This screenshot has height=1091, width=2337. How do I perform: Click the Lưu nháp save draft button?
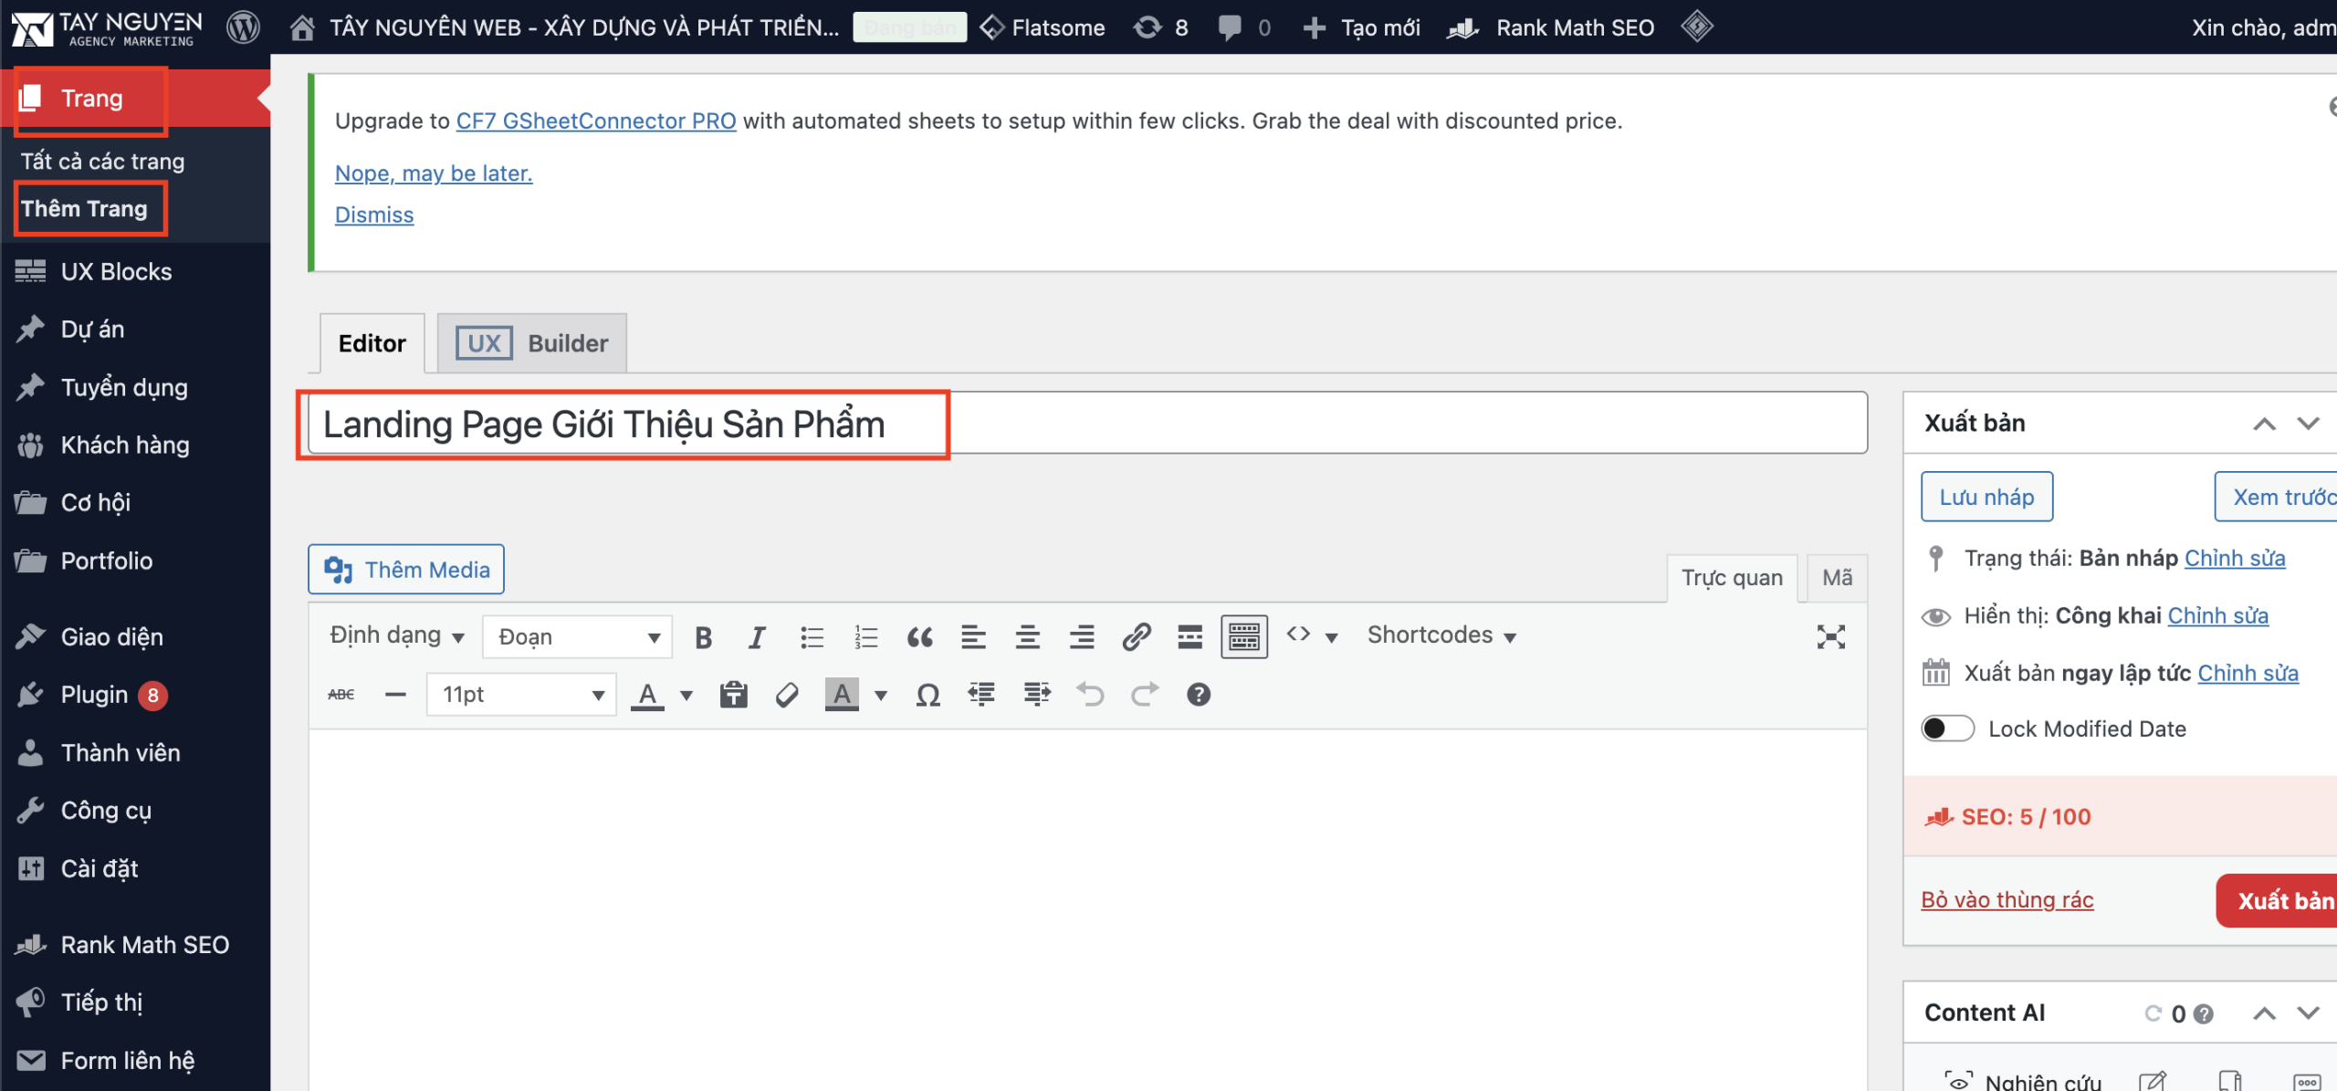1986,497
